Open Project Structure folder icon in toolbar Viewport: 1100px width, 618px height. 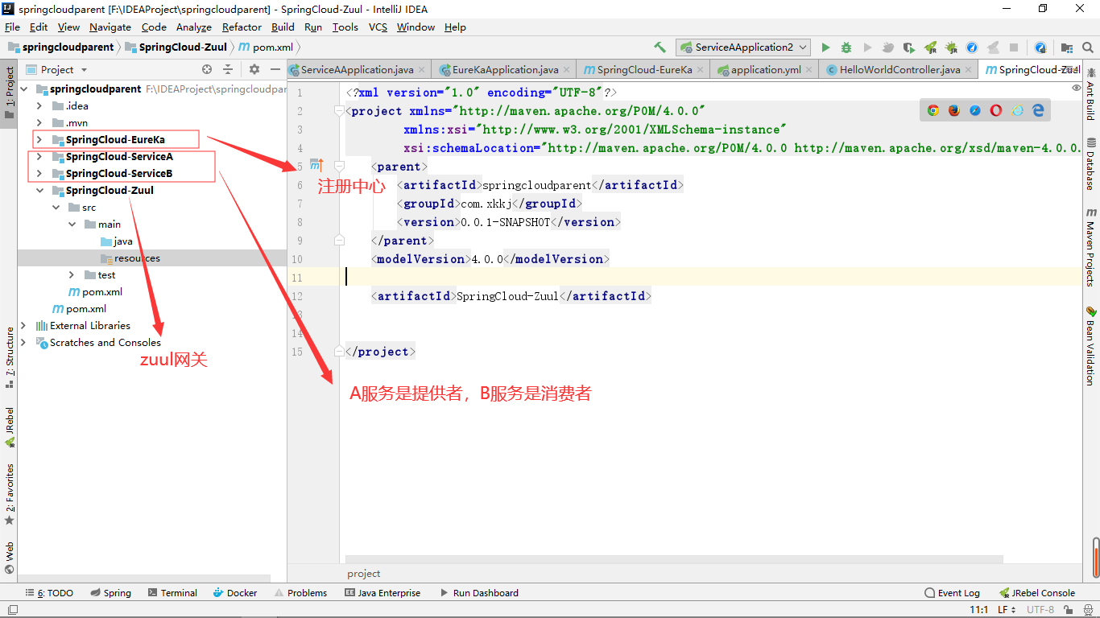1067,47
